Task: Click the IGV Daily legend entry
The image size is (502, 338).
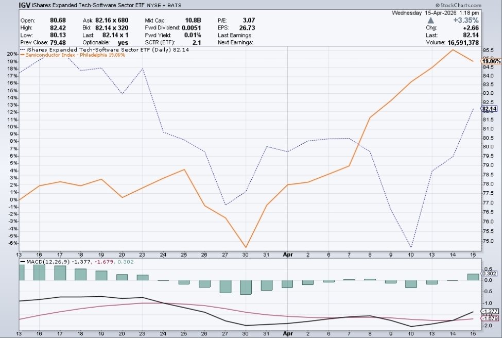Action: point(105,49)
